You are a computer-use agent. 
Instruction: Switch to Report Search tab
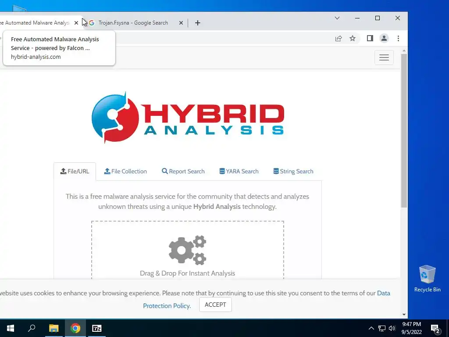183,172
